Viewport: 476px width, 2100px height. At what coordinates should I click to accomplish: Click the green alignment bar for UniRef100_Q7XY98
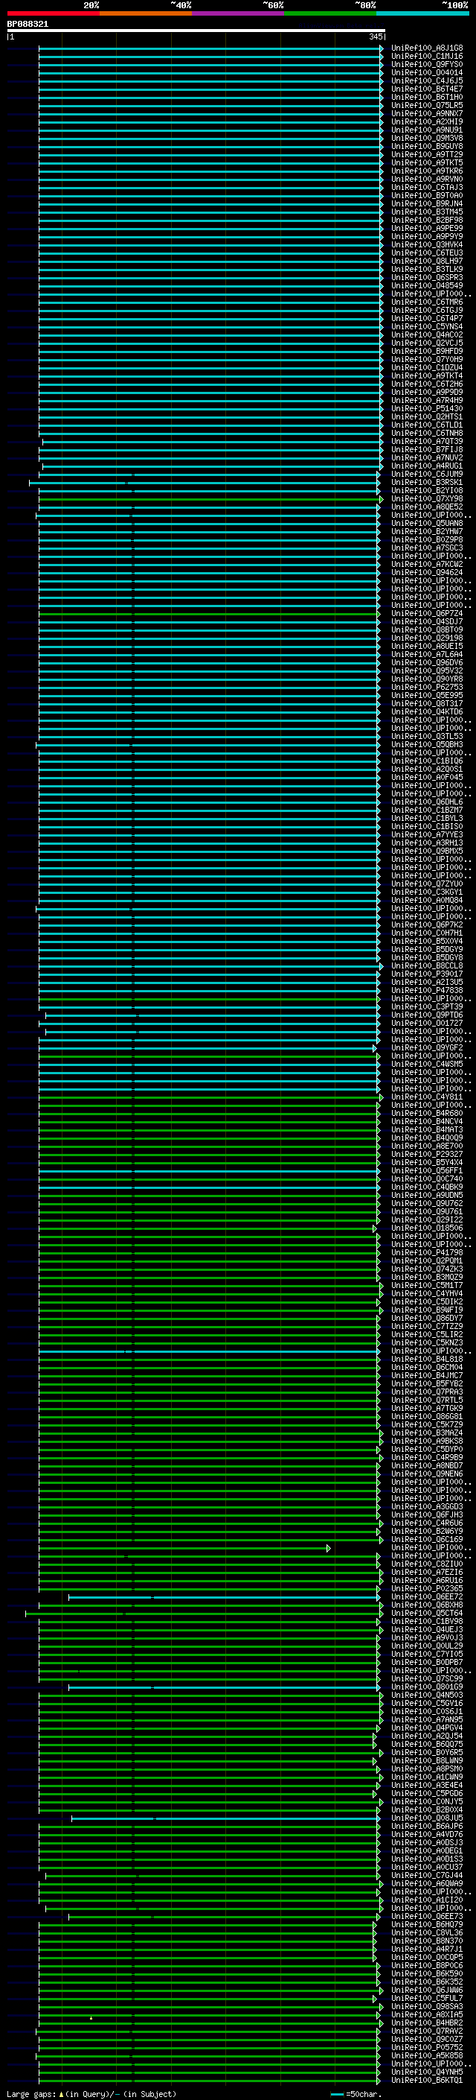tap(210, 500)
